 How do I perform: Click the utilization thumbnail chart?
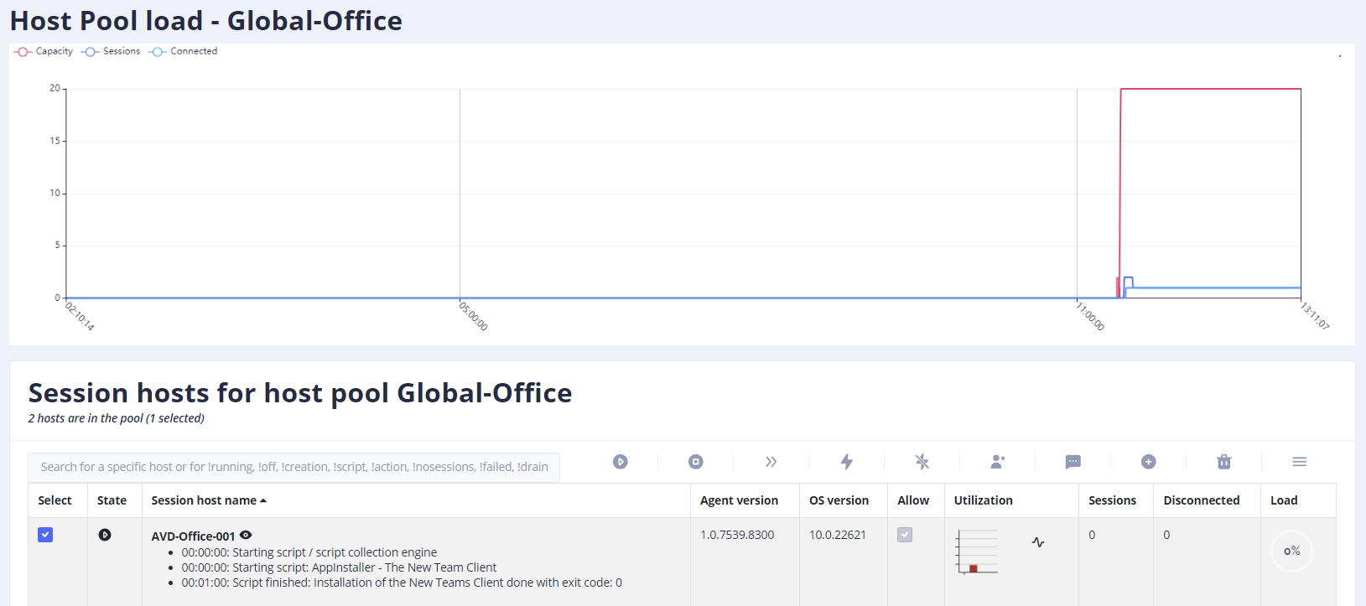click(977, 552)
